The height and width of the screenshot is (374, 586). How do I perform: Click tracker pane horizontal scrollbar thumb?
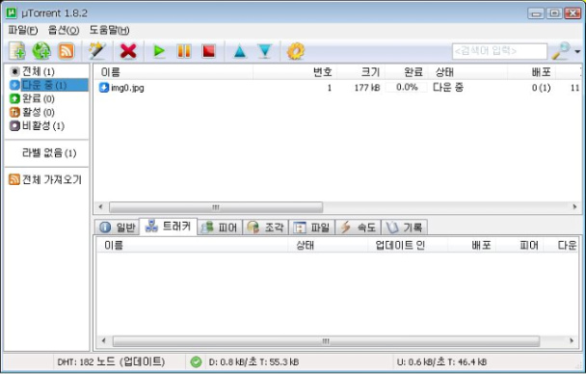tap(326, 341)
